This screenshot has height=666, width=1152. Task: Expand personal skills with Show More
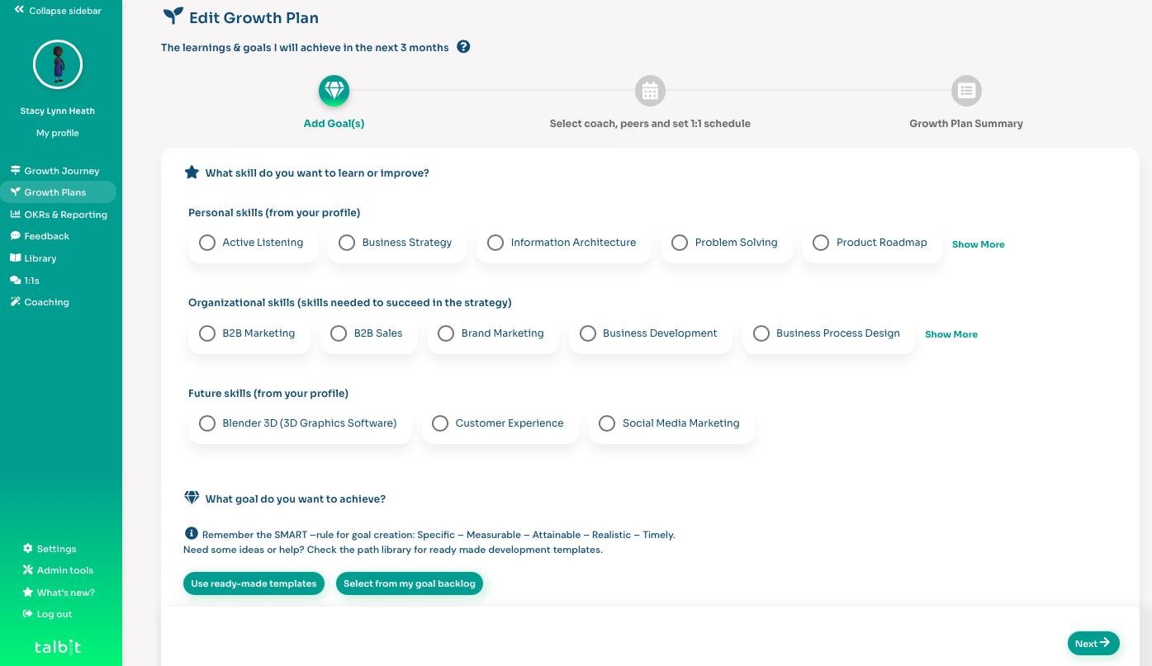tap(978, 244)
